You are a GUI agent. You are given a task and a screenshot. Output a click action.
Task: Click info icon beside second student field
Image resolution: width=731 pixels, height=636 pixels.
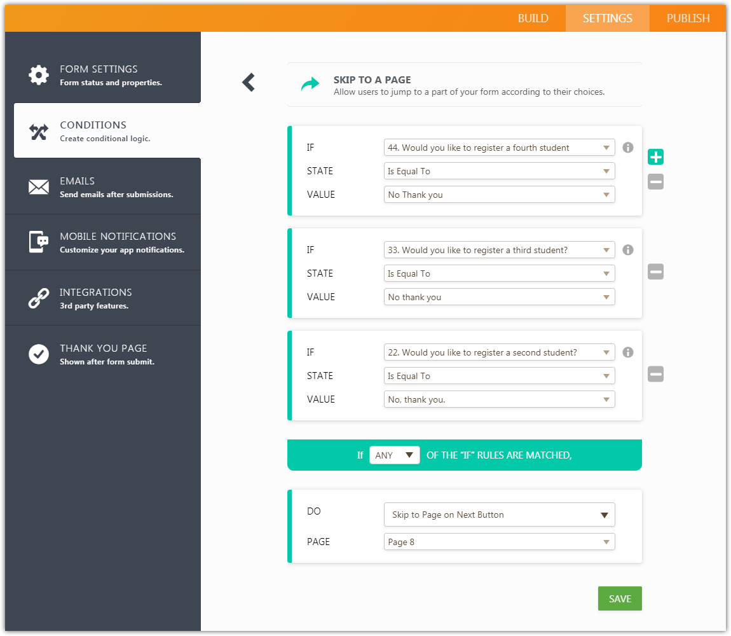(628, 352)
